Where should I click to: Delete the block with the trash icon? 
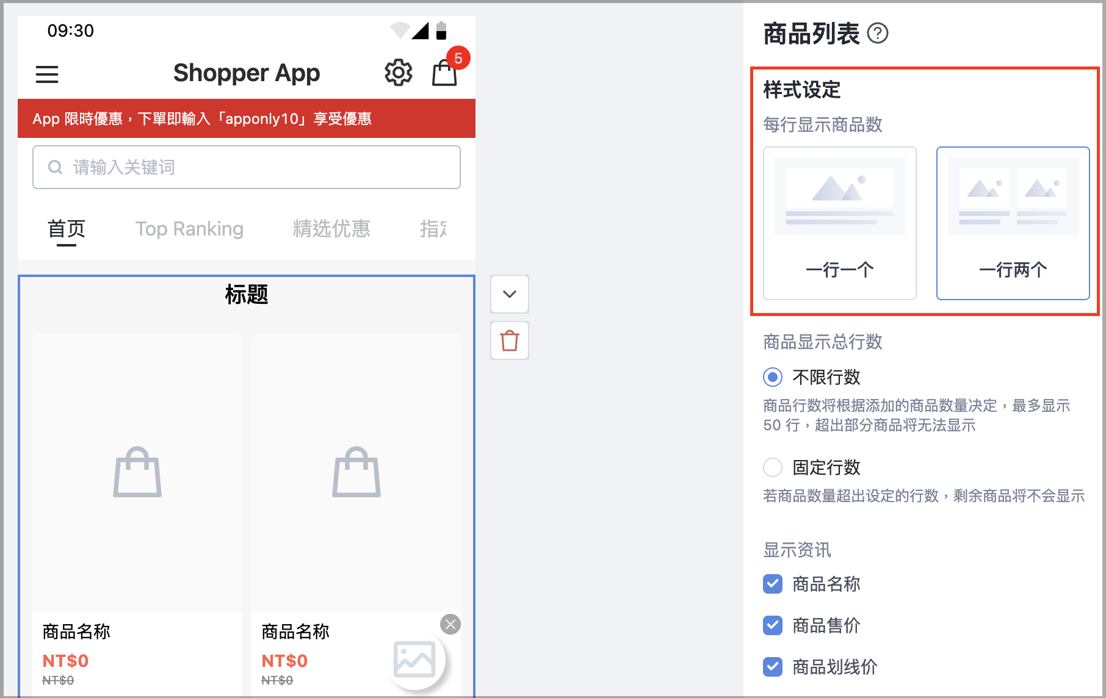(510, 340)
